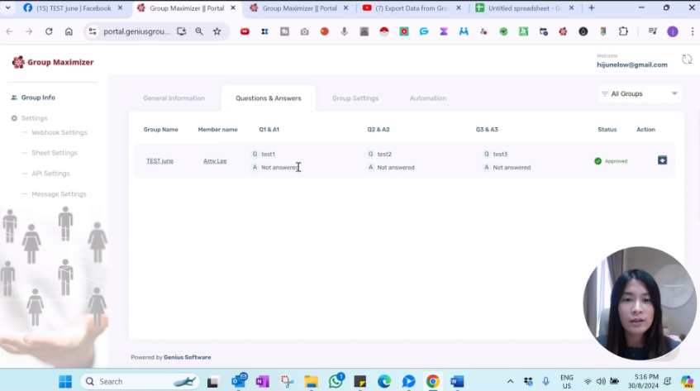The height and width of the screenshot is (391, 700).
Task: Click the archive action icon for Amy Lee
Action: coord(662,160)
